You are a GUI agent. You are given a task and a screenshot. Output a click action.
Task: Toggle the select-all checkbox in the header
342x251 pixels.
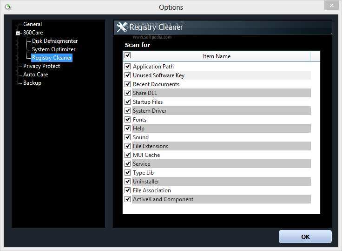pos(128,55)
